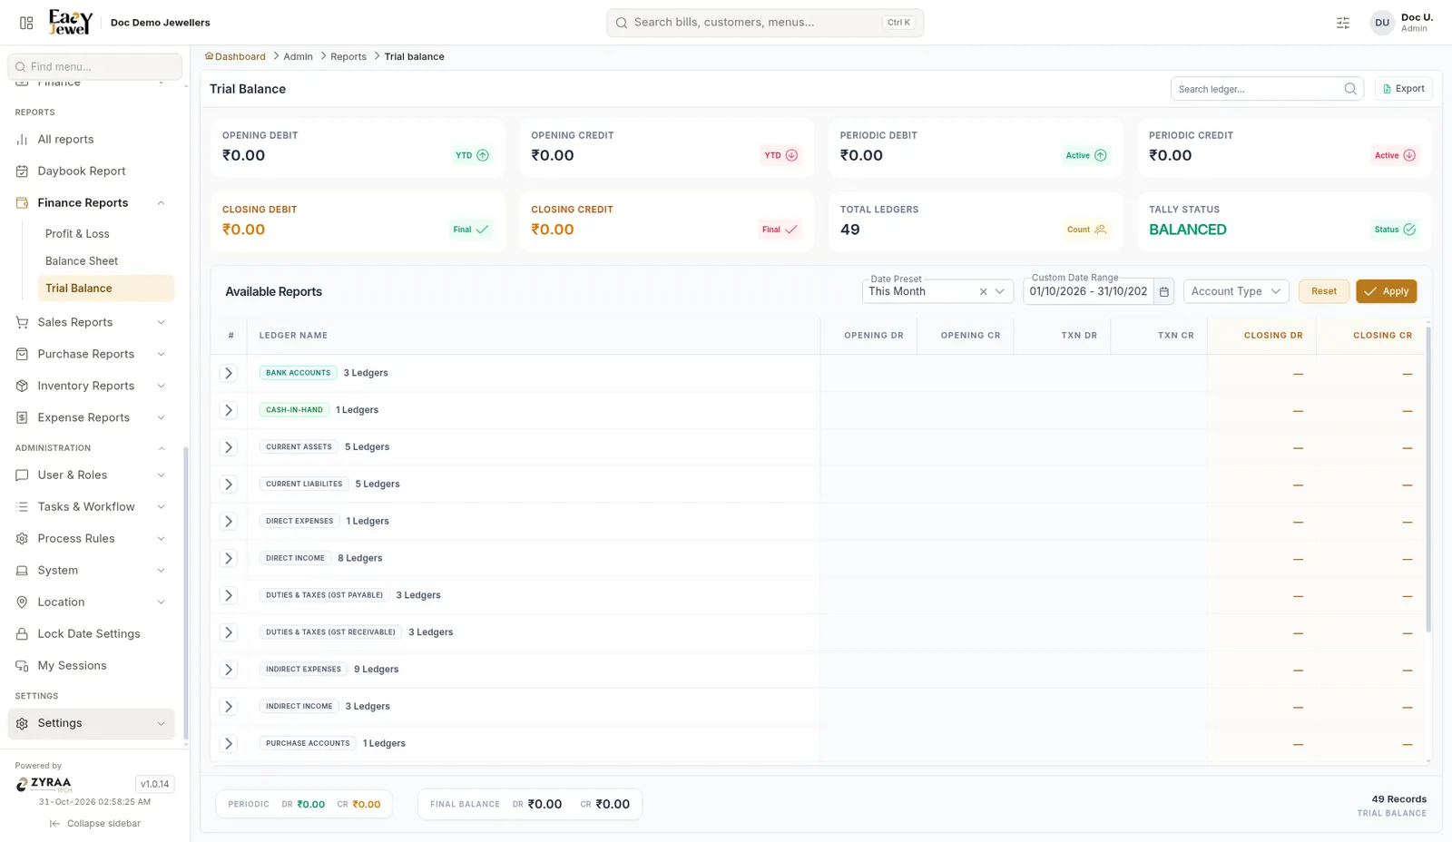
Task: Open the display settings sliders icon
Action: (x=1343, y=23)
